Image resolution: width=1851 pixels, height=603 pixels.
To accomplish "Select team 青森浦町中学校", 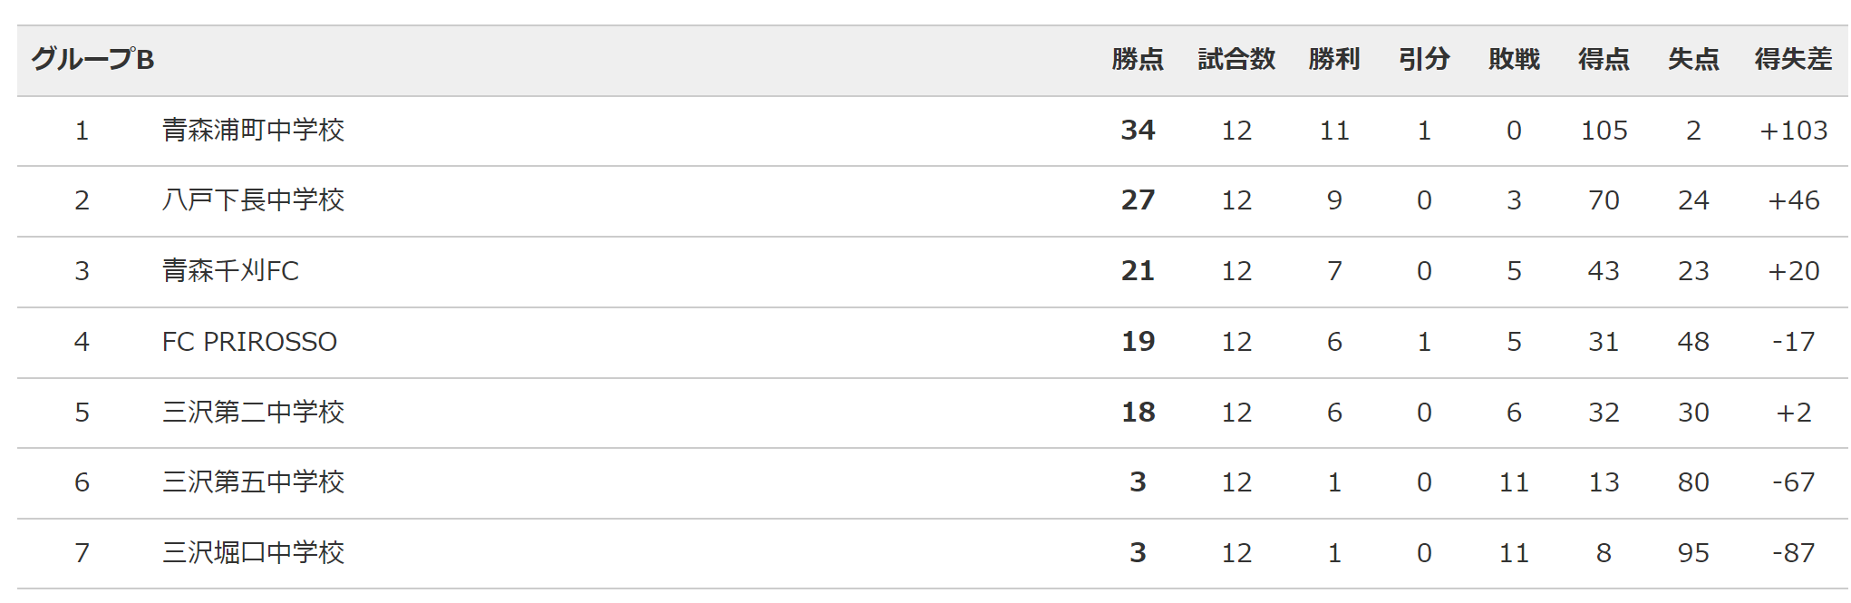I will point(253,131).
